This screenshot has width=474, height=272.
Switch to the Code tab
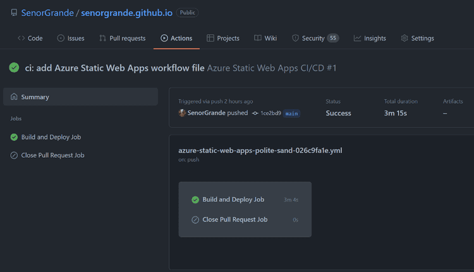30,38
